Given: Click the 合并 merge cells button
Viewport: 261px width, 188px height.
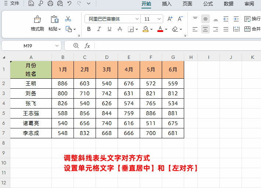Looking at the screenshot, I should click(x=253, y=29).
